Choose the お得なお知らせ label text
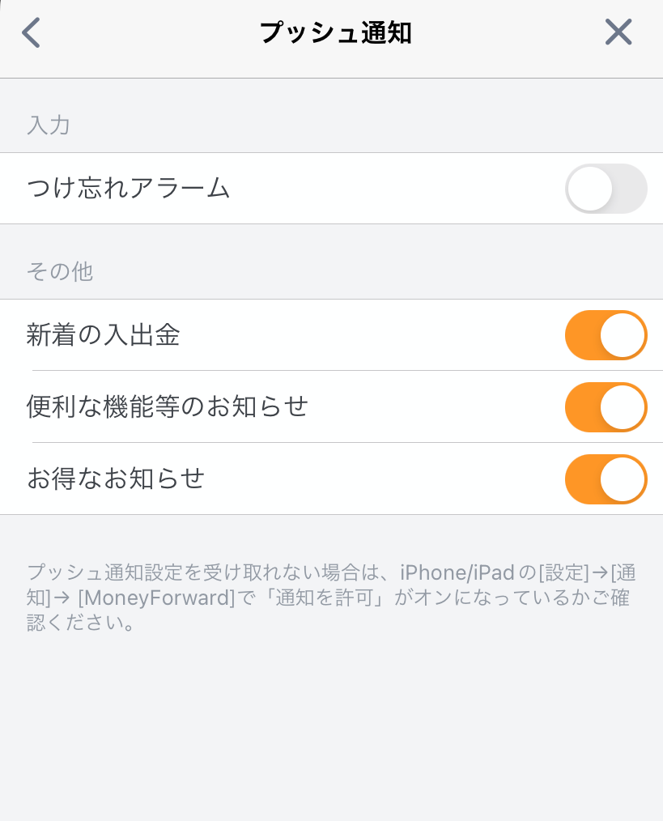The width and height of the screenshot is (663, 821). (x=116, y=479)
